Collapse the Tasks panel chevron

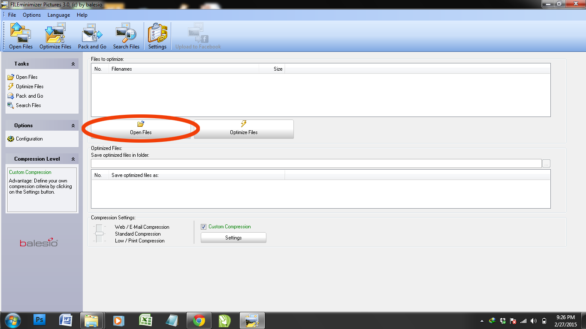tap(73, 64)
